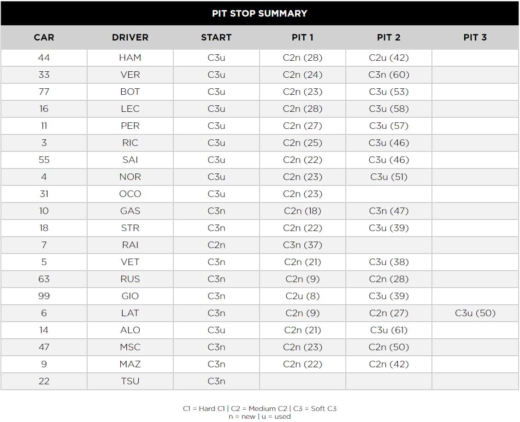Select car number 47 cell
Image resolution: width=520 pixels, height=422 pixels.
44,347
